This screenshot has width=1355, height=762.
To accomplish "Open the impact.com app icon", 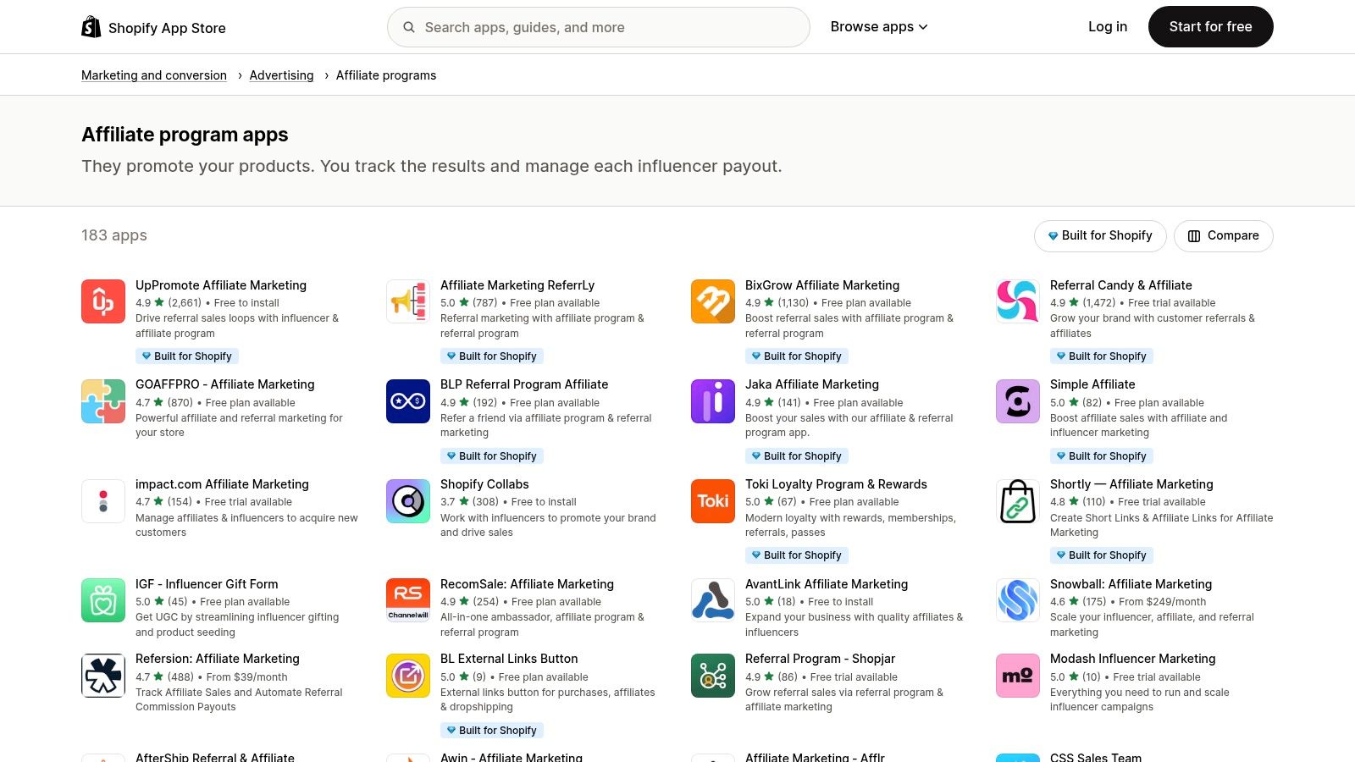I will coord(103,501).
